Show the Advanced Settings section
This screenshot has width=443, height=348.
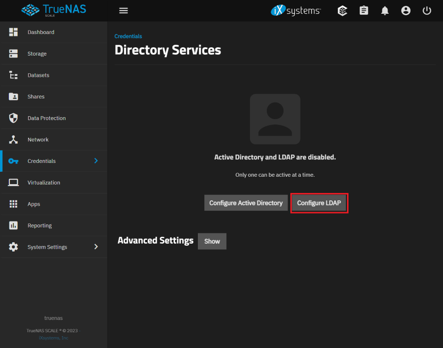212,241
